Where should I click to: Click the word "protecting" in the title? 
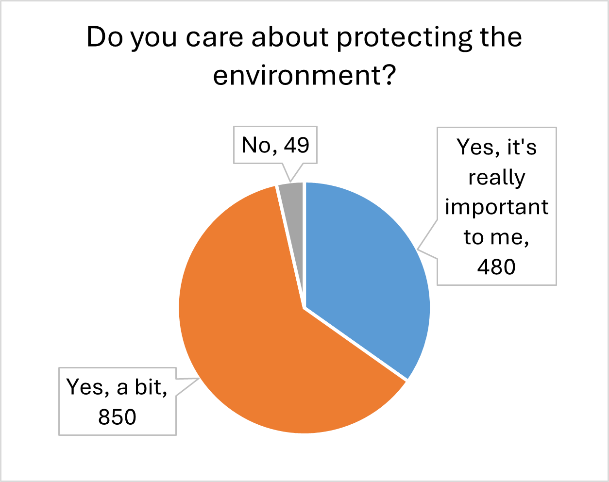(404, 38)
